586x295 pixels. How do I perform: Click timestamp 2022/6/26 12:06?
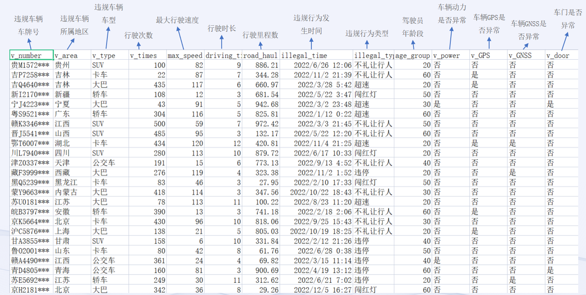pyautogui.click(x=316, y=65)
